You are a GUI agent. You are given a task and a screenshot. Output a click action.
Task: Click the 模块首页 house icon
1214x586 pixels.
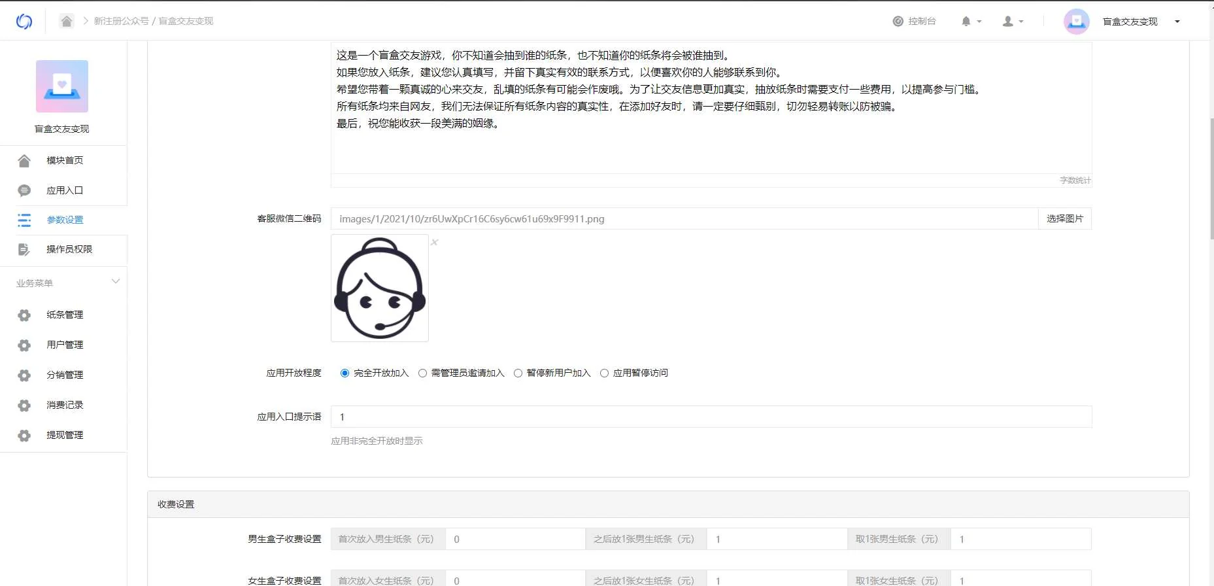coord(24,161)
